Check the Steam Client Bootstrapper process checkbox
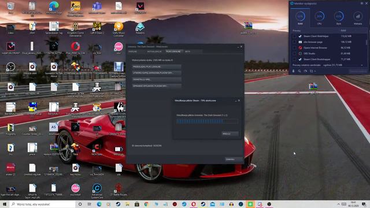The height and width of the screenshot is (208, 370). click(x=294, y=60)
